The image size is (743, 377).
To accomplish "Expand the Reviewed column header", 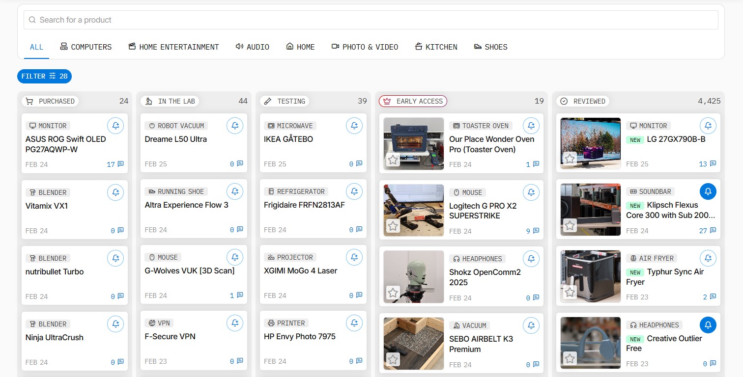I will tap(583, 101).
